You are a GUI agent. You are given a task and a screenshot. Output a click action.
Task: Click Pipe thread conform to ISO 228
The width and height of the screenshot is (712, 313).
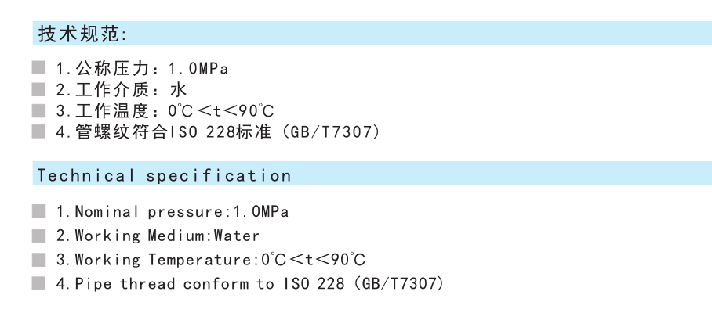pos(210,284)
